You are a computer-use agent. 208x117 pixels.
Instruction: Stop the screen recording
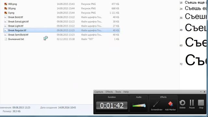click(201, 104)
